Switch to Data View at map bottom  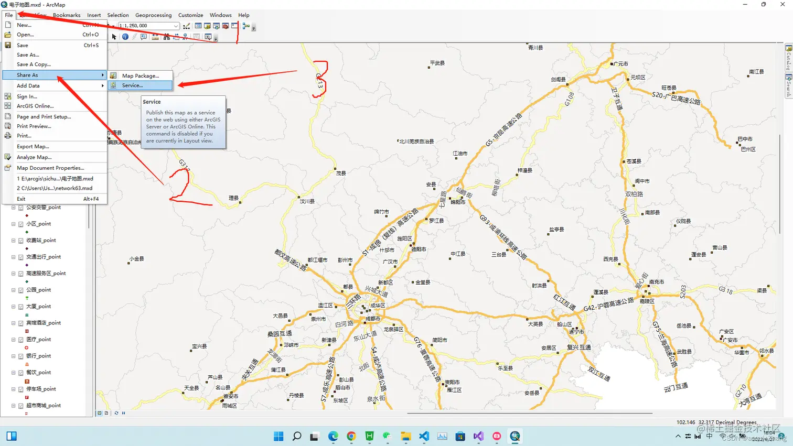coord(100,413)
